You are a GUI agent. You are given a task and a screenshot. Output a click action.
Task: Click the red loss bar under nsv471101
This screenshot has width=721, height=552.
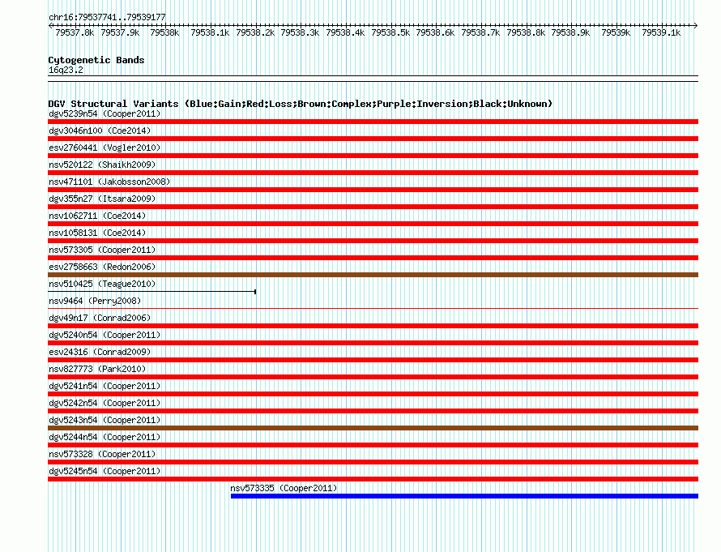tap(373, 190)
